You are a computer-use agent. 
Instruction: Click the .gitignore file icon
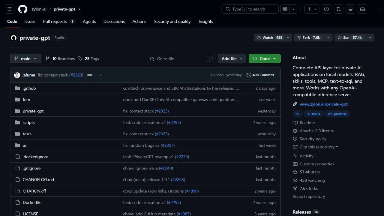17,168
